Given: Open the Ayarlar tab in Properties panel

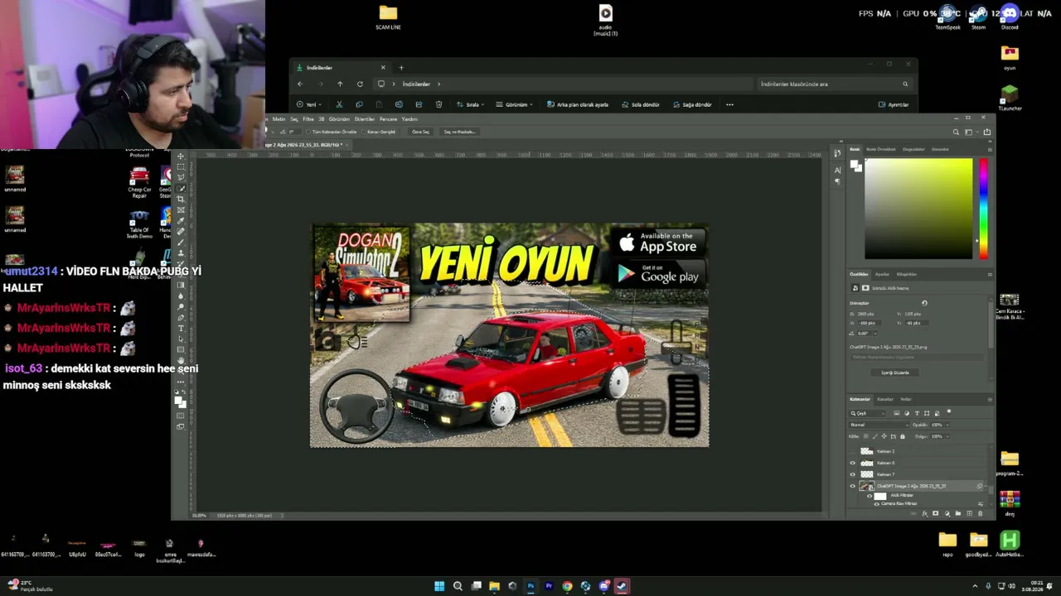Looking at the screenshot, I should [x=882, y=274].
